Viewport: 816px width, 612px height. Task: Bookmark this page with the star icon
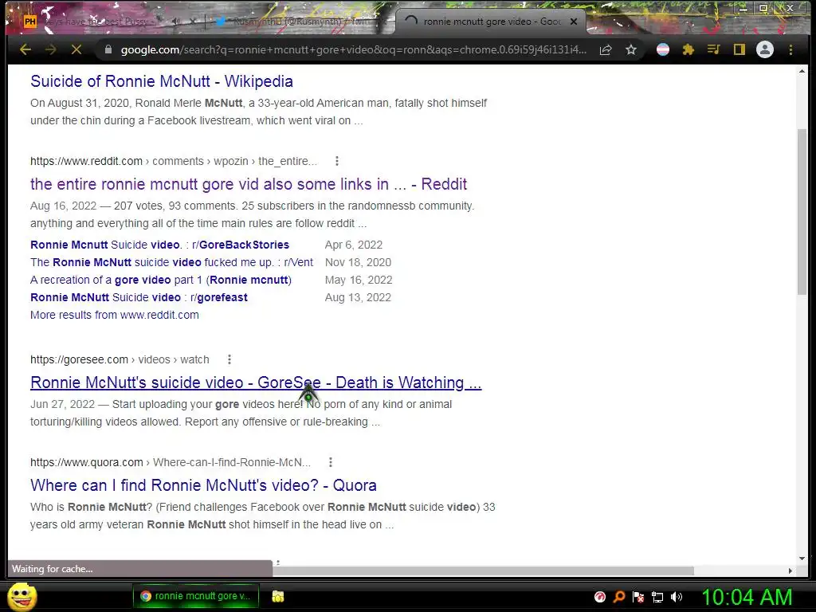pos(631,50)
